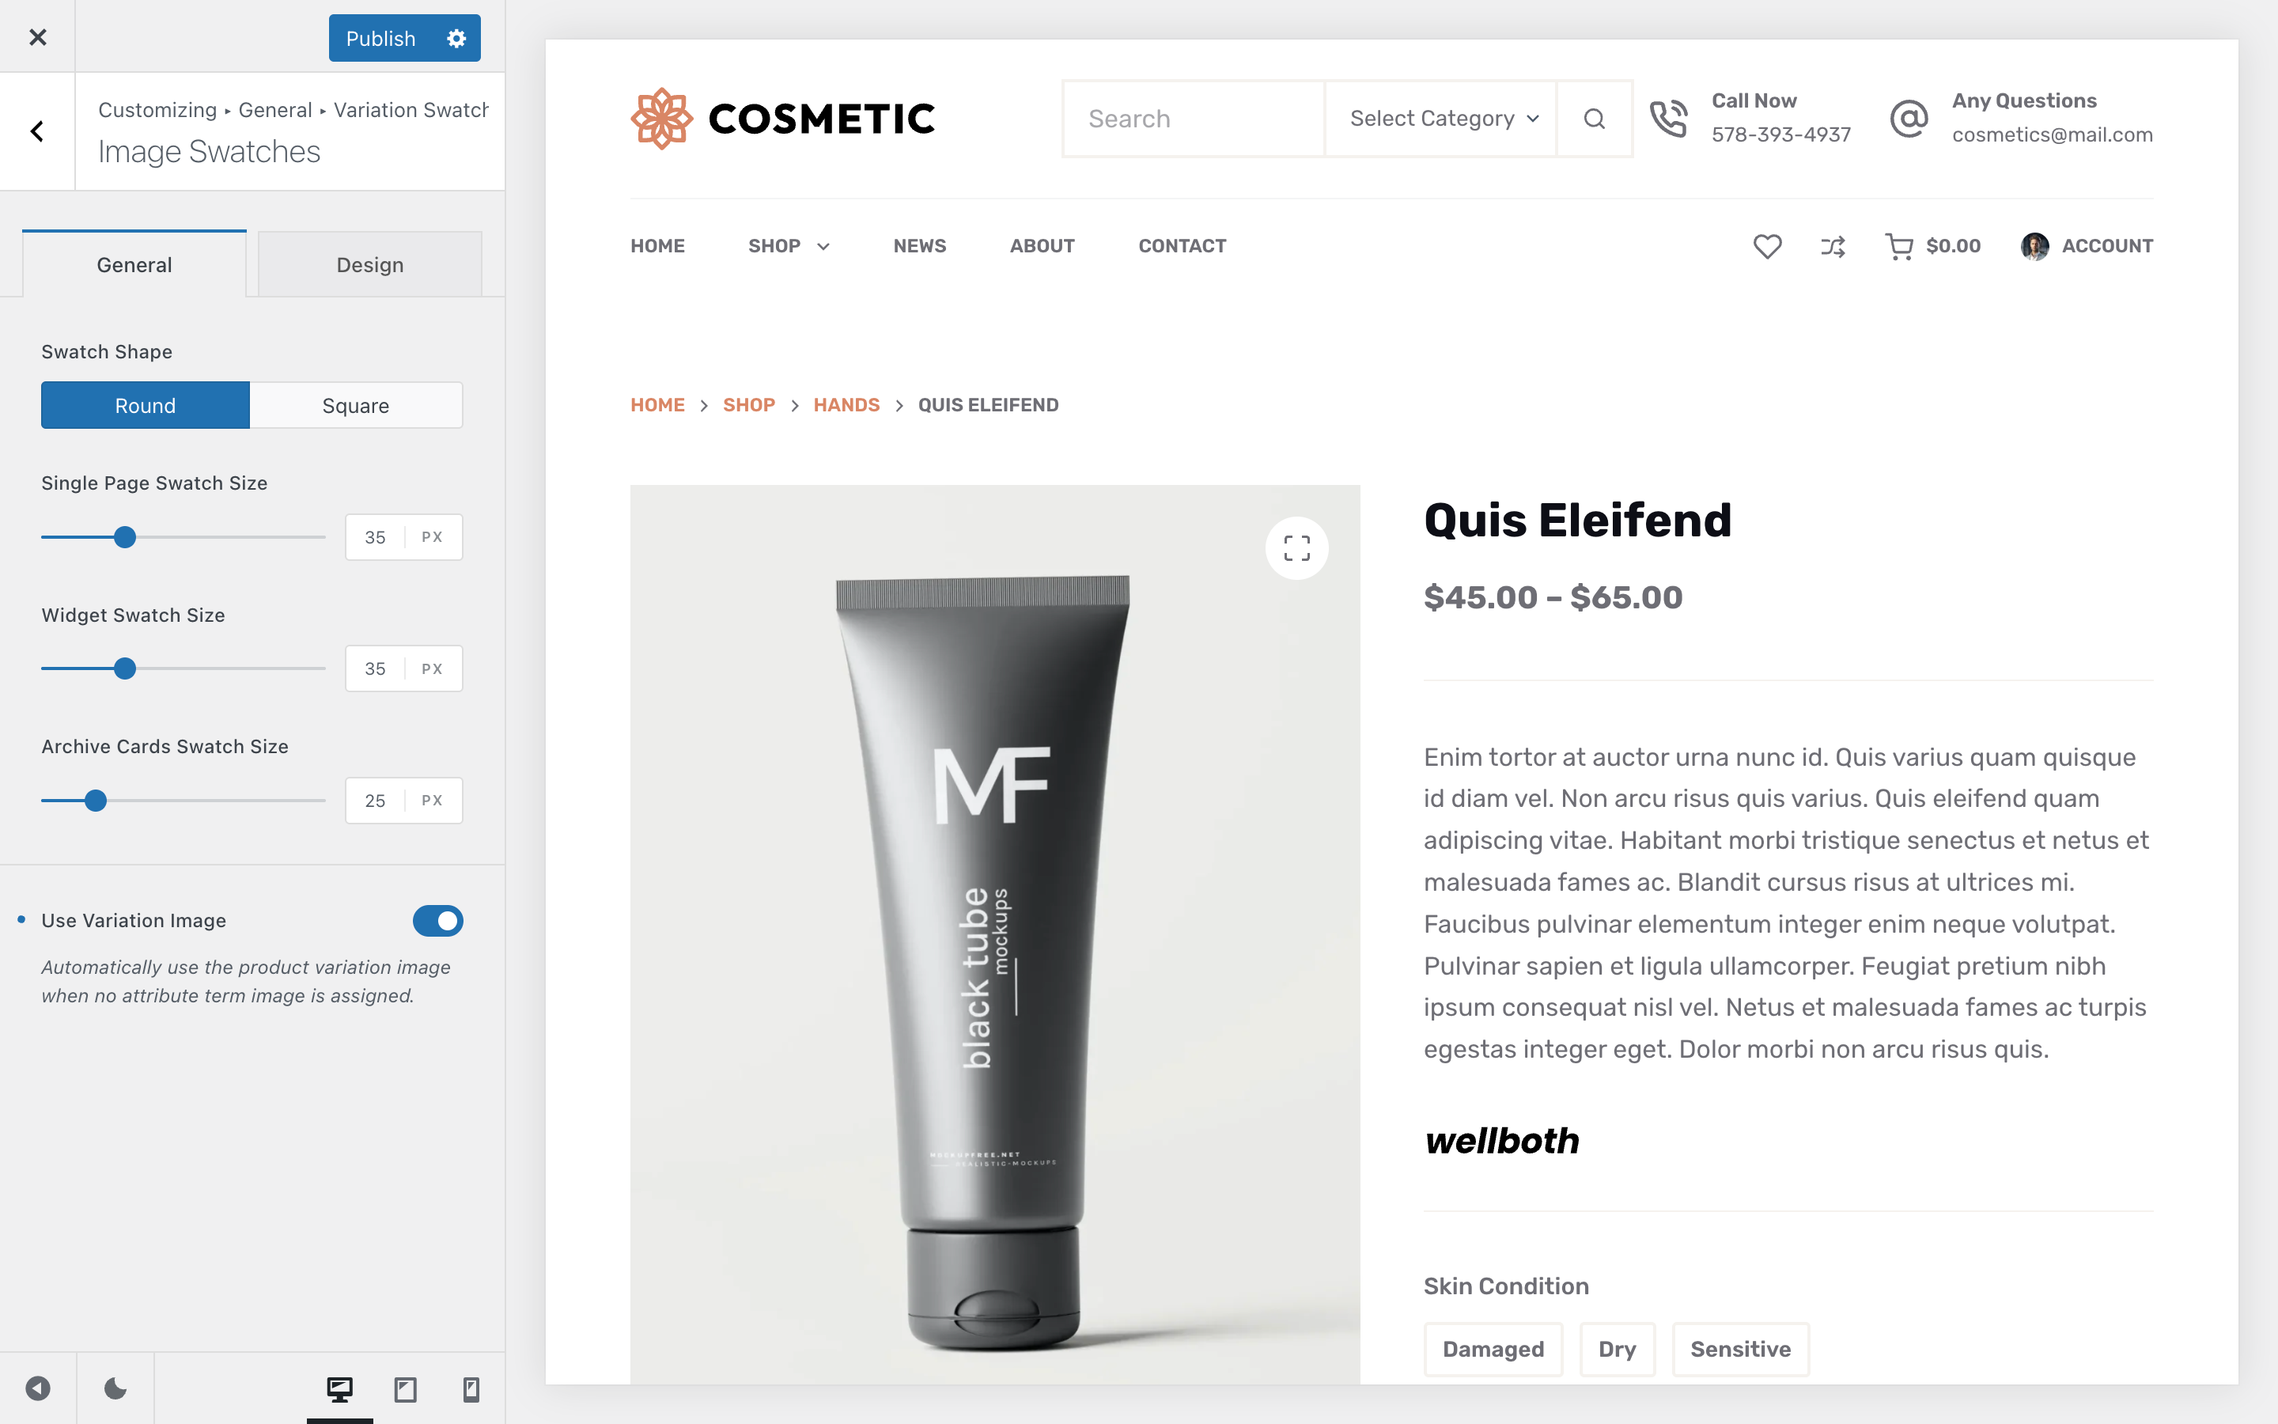Switch to mobile preview device icon
The width and height of the screenshot is (2278, 1424).
(471, 1389)
